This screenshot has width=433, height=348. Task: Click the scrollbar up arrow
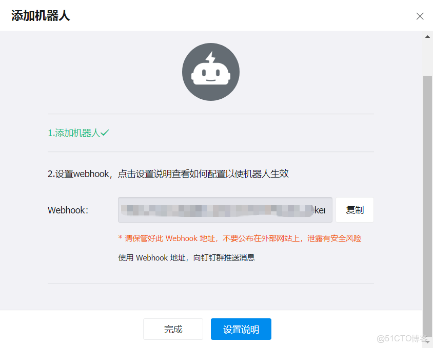pyautogui.click(x=427, y=36)
